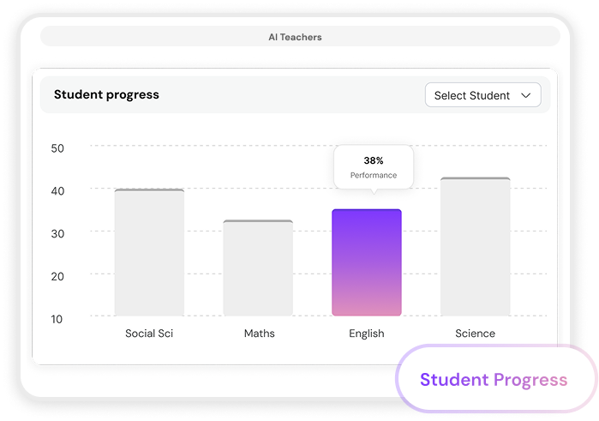Click the Science axis label
The height and width of the screenshot is (421, 599).
click(475, 334)
